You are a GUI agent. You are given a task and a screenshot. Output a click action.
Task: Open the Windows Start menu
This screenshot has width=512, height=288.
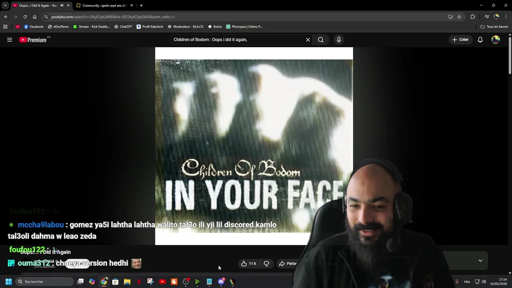(8, 282)
